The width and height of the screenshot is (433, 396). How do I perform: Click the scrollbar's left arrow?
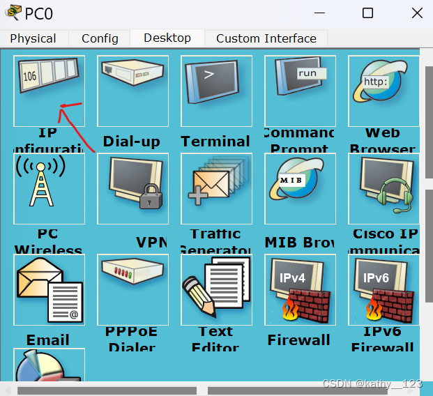click(8, 390)
